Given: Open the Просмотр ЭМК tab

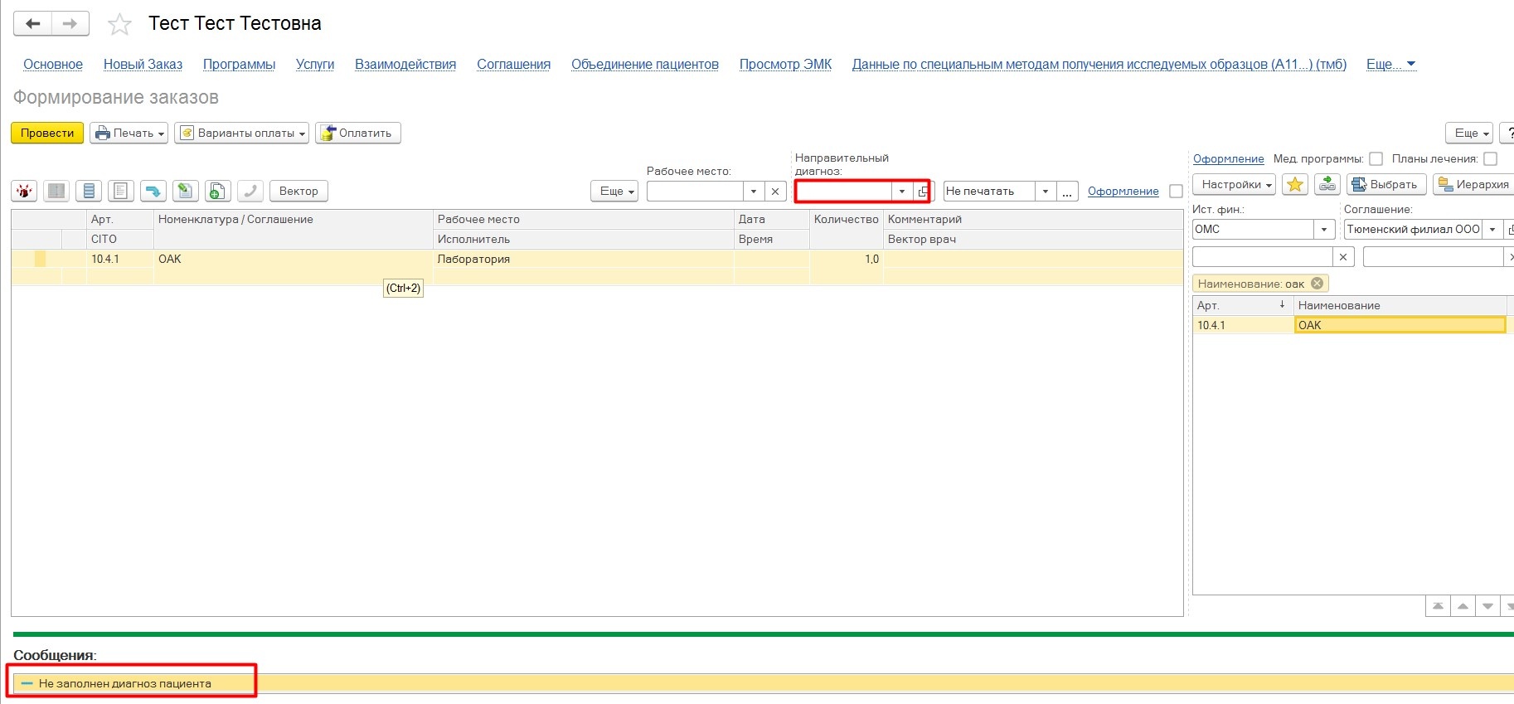Looking at the screenshot, I should [784, 65].
